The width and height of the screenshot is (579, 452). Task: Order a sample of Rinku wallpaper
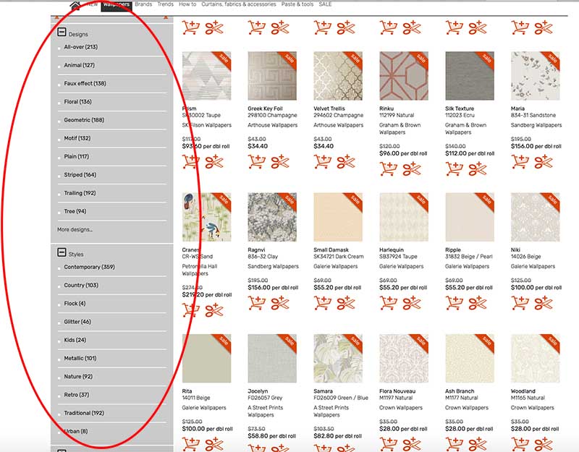[411, 169]
